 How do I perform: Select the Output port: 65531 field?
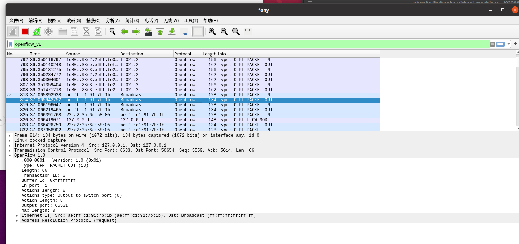[44, 206]
